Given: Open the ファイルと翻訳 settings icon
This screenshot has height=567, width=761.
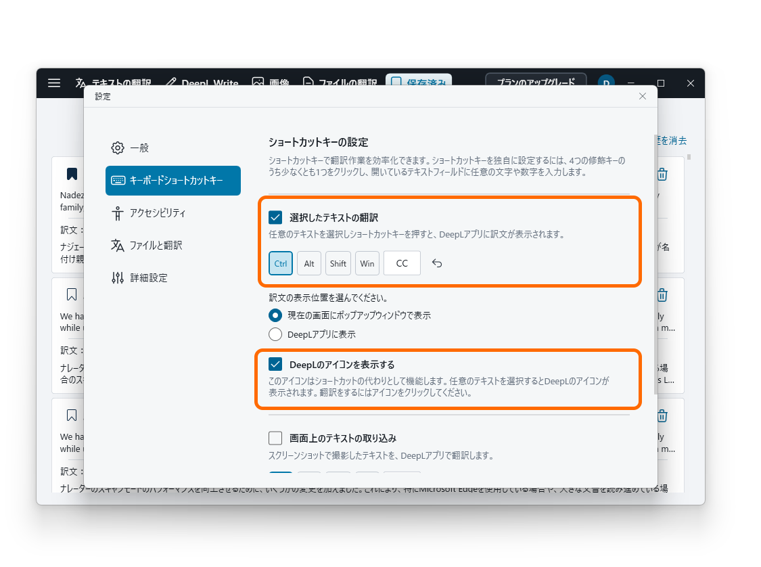Looking at the screenshot, I should tap(116, 246).
